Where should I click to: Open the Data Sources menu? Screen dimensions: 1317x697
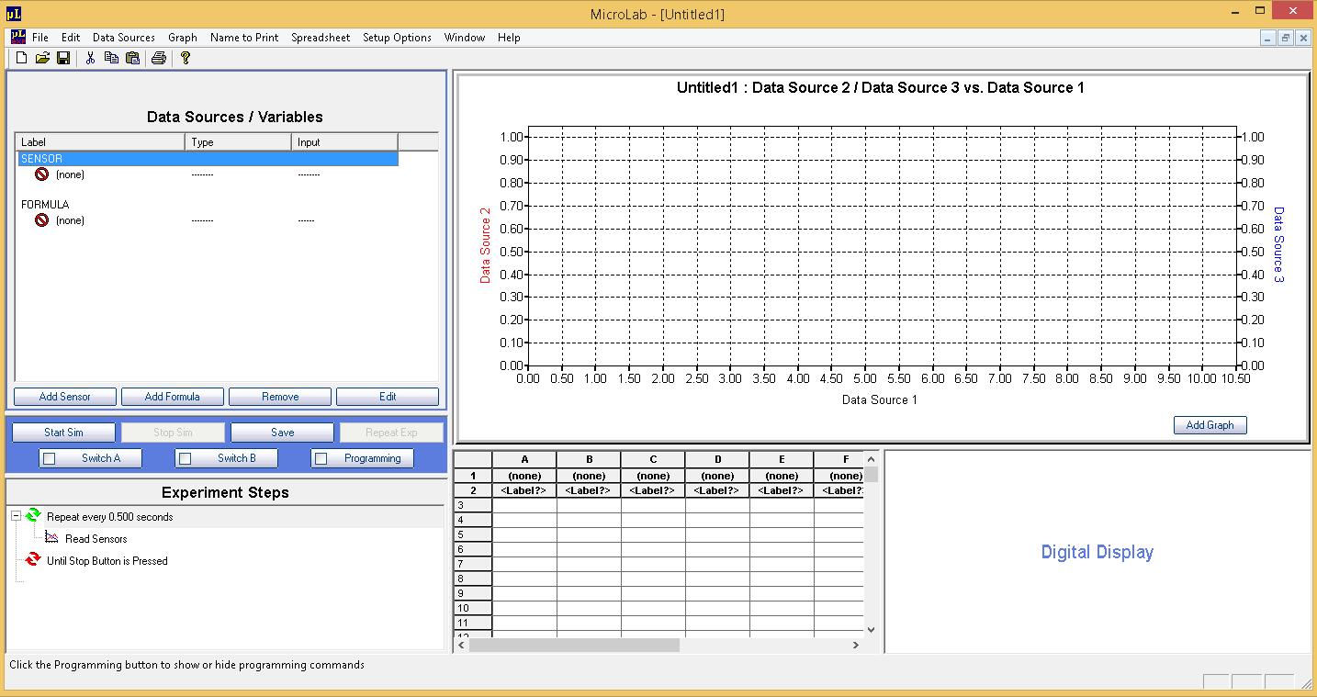pos(124,38)
